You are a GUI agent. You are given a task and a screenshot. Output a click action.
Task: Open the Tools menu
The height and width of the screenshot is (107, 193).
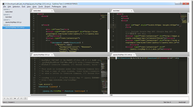(41, 7)
